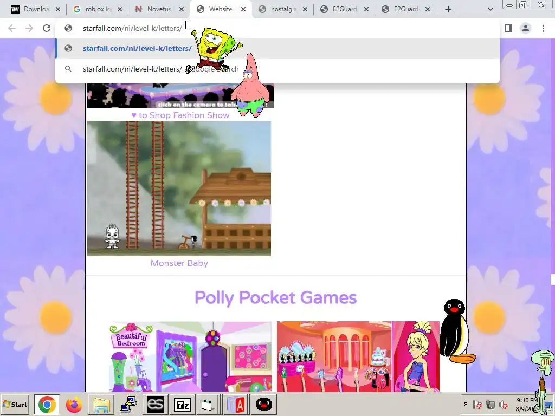The width and height of the screenshot is (555, 416).
Task: Open the muted volume tray icon
Action: click(503, 404)
